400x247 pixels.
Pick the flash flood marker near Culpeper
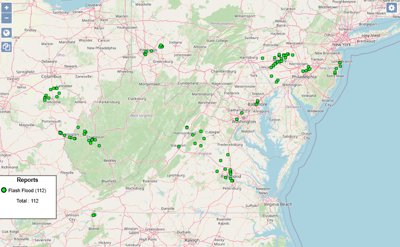pos(201,131)
